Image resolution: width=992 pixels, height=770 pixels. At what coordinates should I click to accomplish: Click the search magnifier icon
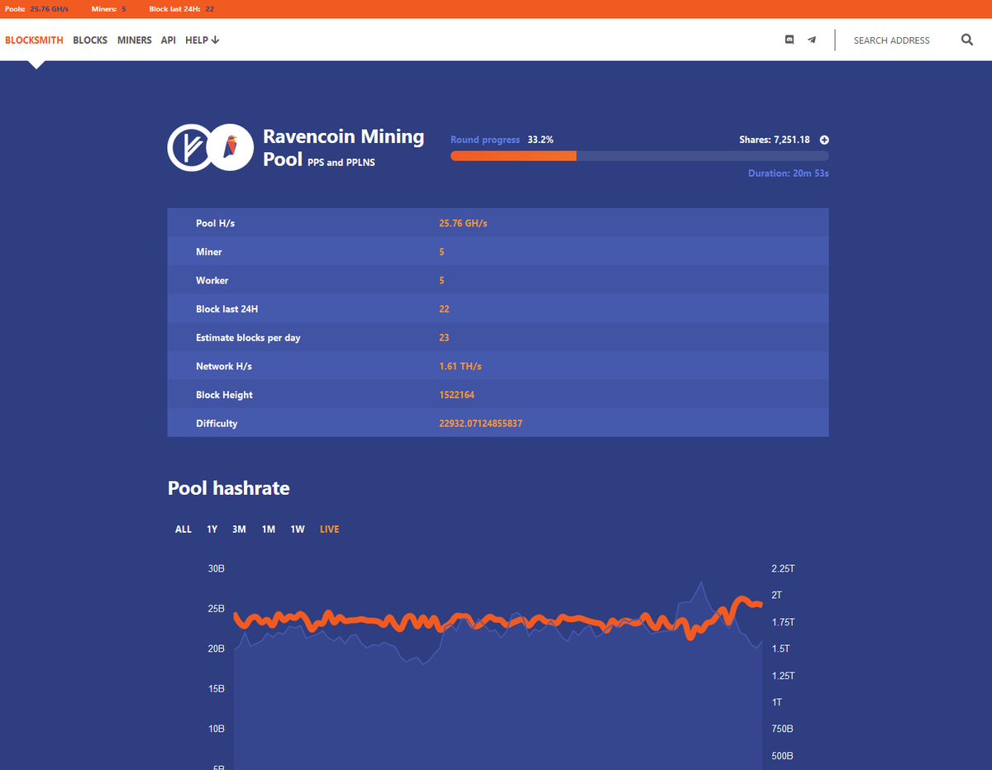tap(966, 39)
